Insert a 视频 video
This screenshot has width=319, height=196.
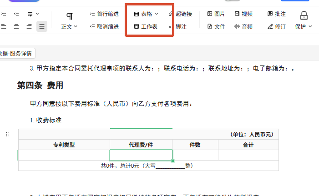pyautogui.click(x=243, y=14)
